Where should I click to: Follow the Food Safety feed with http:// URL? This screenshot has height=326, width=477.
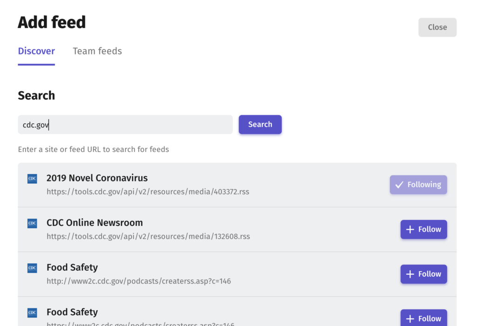pos(424,274)
